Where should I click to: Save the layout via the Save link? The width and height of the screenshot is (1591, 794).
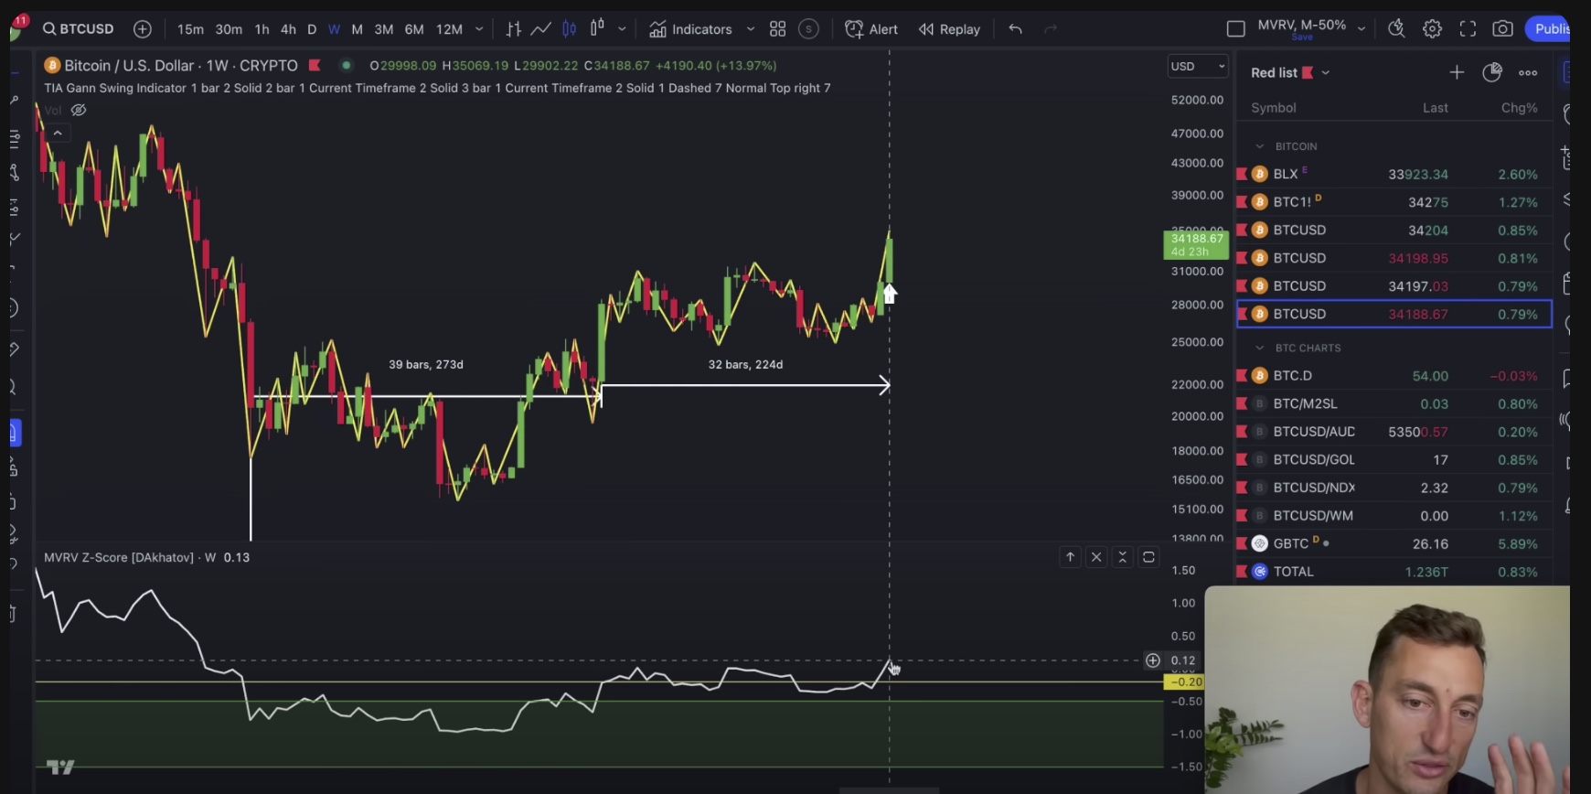pos(1302,38)
